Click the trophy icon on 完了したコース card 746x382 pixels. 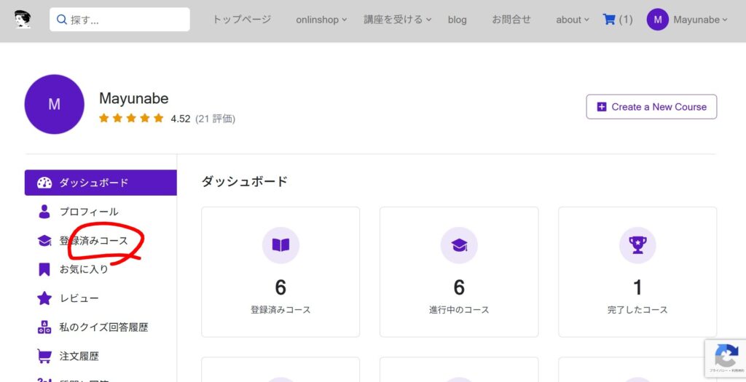[x=637, y=245]
